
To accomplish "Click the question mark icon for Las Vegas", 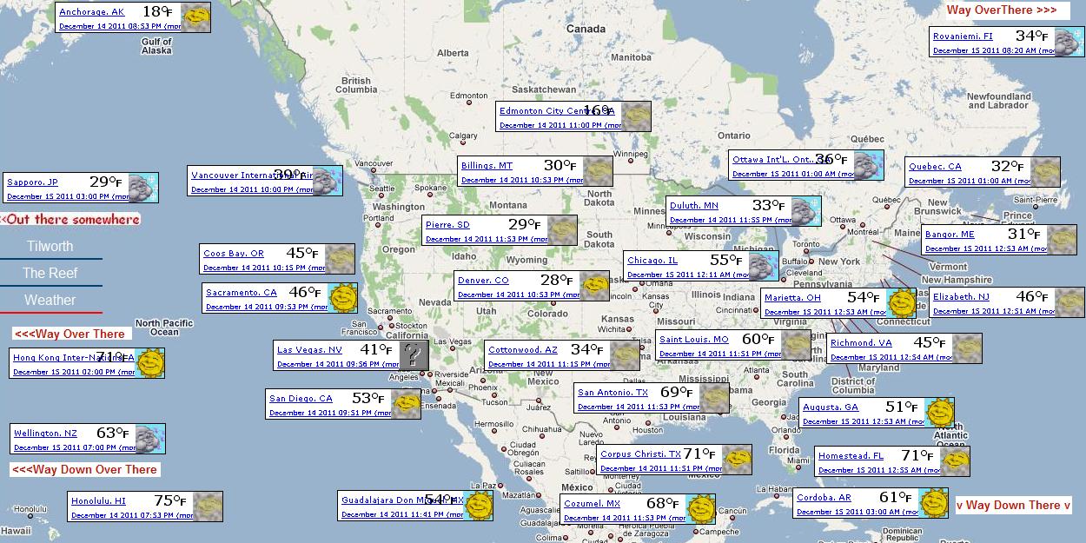I will point(414,355).
